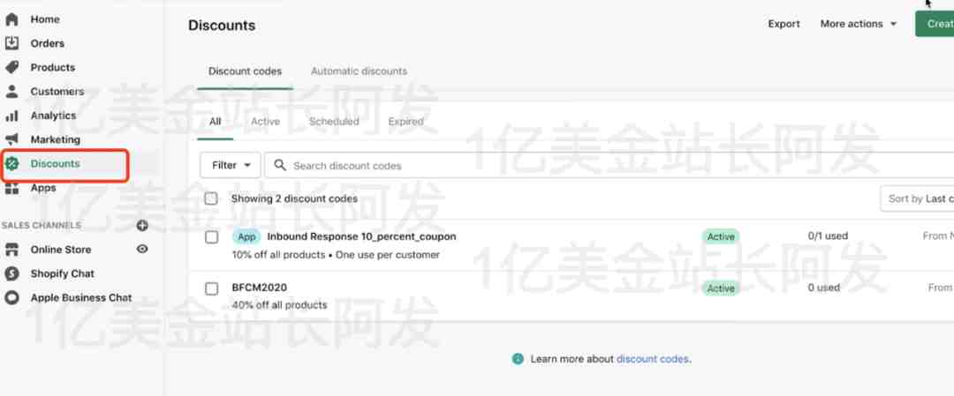Click 'Showing 2 discount codes' text
The height and width of the screenshot is (396, 954).
coord(294,198)
